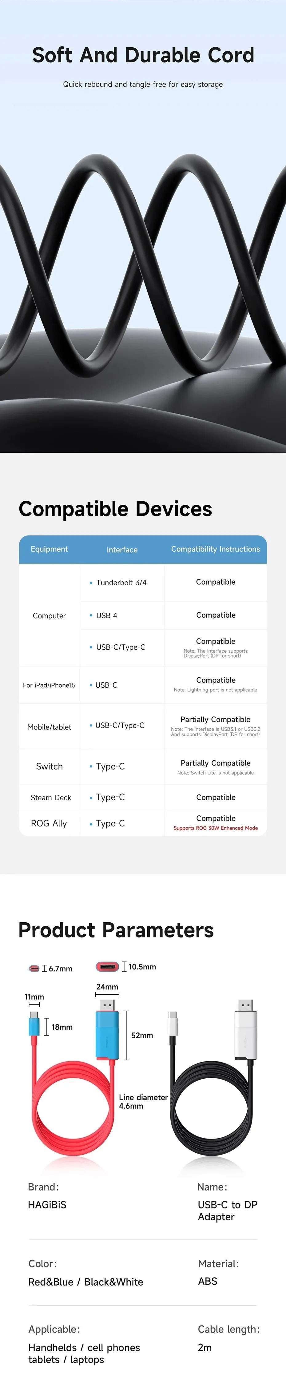Click the ROG Ally equipment cell

[x=49, y=824]
